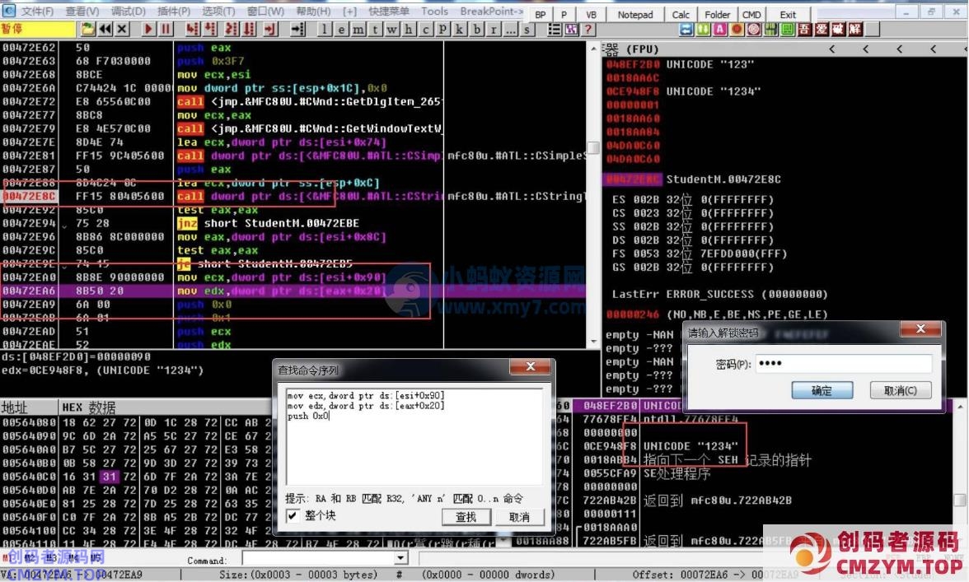Open breakpoints window with 'b' button
969x582 pixels.
(478, 29)
